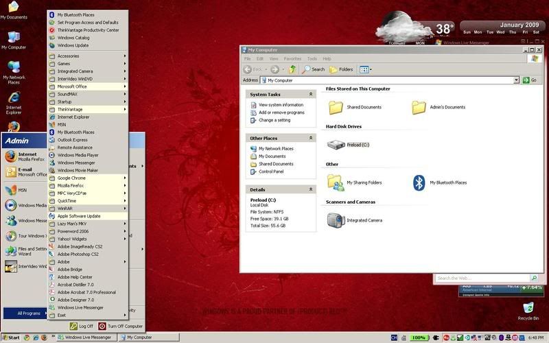Click the Forward arrow in the toolbar

[x=275, y=69]
